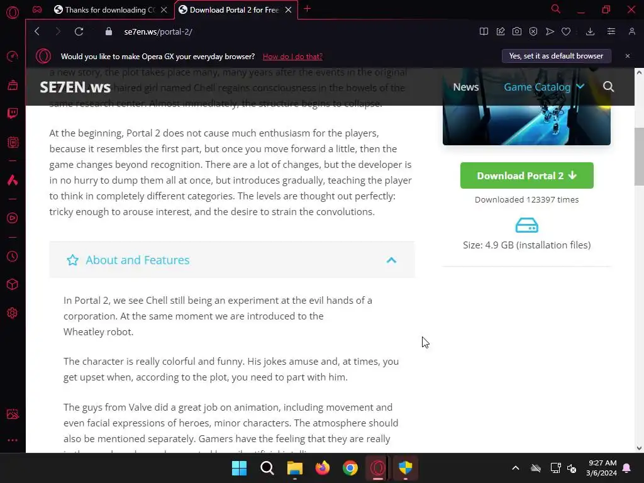Click the send arrow icon in toolbar

pyautogui.click(x=550, y=31)
